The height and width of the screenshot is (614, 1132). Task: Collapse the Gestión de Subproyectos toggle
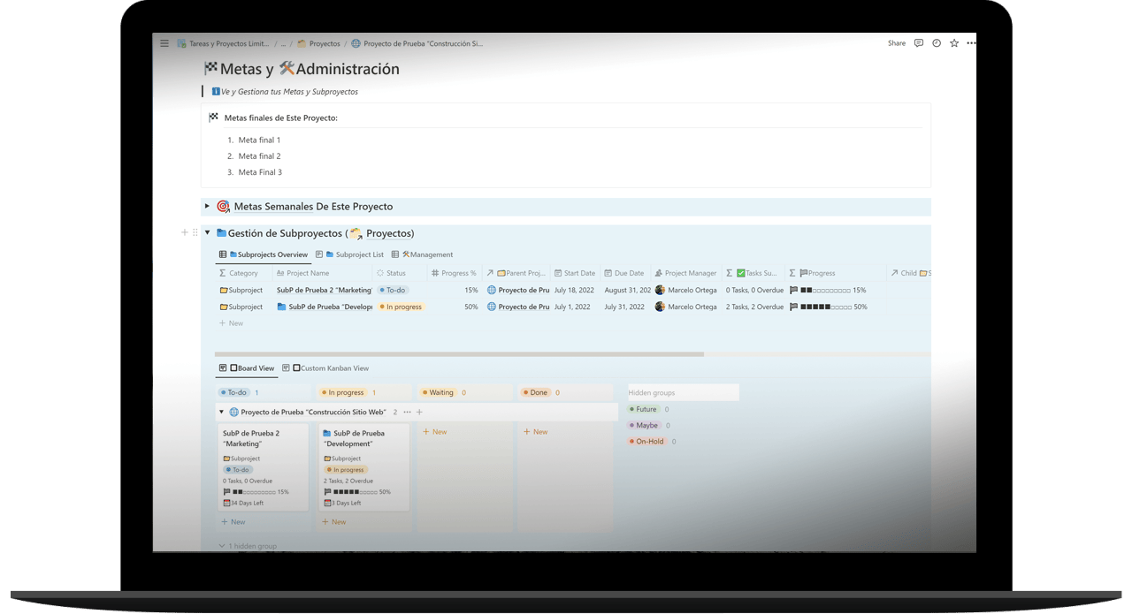coord(208,233)
